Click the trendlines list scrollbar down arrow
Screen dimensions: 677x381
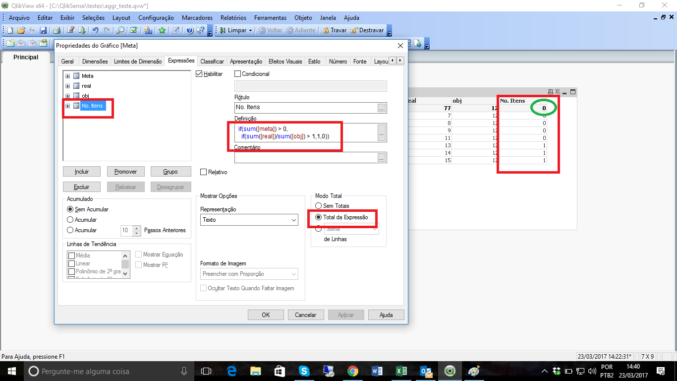125,273
